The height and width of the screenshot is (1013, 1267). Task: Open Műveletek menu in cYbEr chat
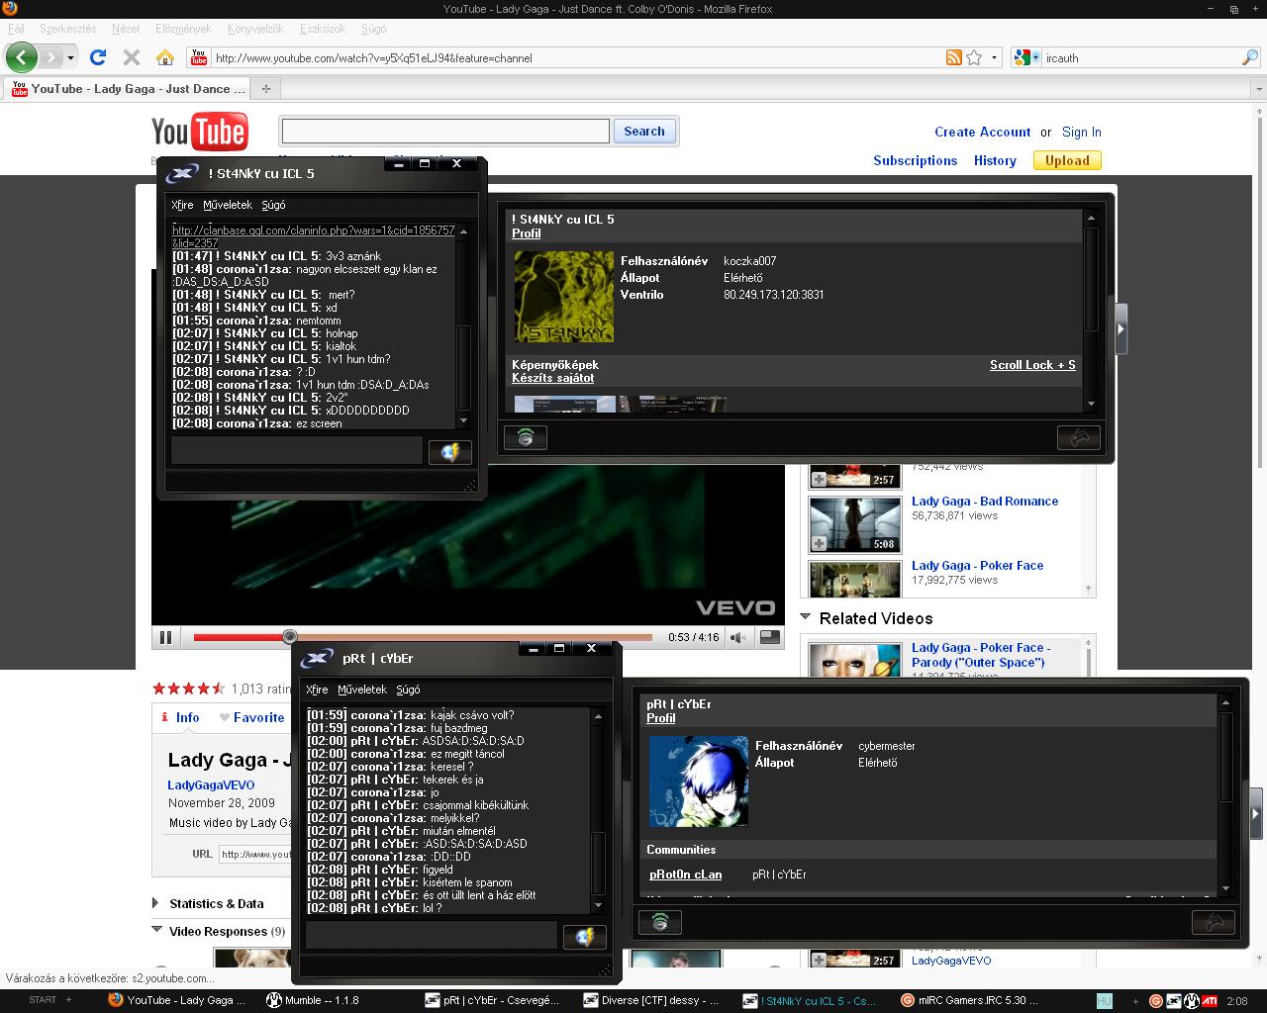point(361,690)
